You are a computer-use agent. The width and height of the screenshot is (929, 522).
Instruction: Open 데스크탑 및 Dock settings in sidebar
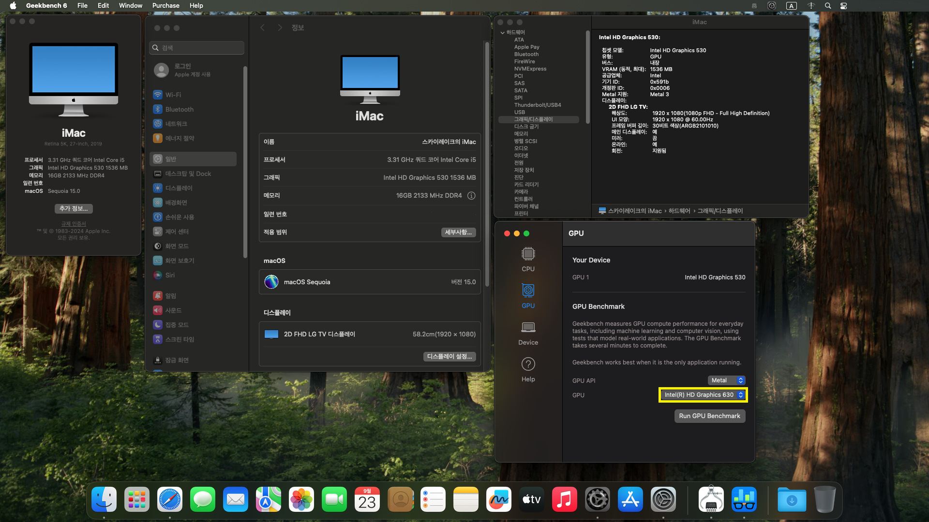pyautogui.click(x=194, y=174)
